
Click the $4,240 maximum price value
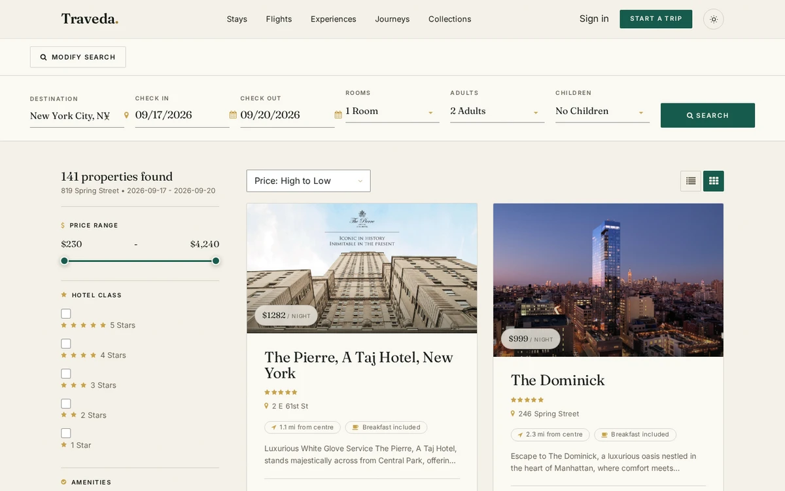pos(205,244)
